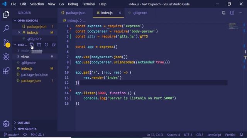Open the Search view icon
The image size is (247, 138).
(x=6, y=28)
